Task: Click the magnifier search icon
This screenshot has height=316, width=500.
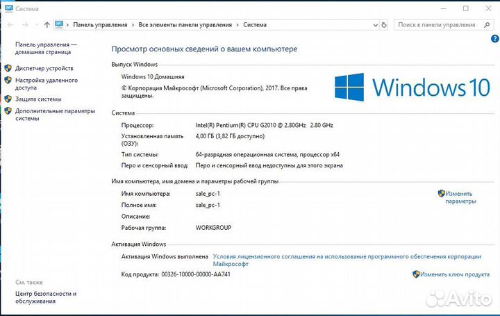Action: pyautogui.click(x=487, y=25)
